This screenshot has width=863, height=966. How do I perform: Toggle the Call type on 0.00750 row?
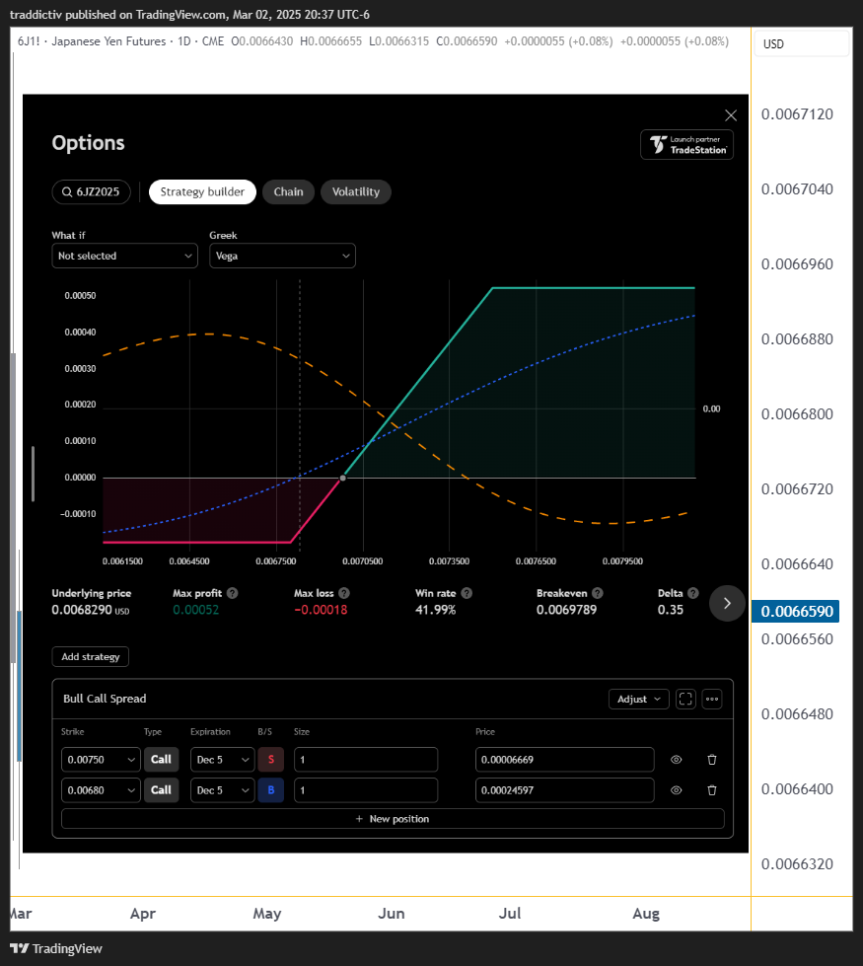pyautogui.click(x=162, y=760)
